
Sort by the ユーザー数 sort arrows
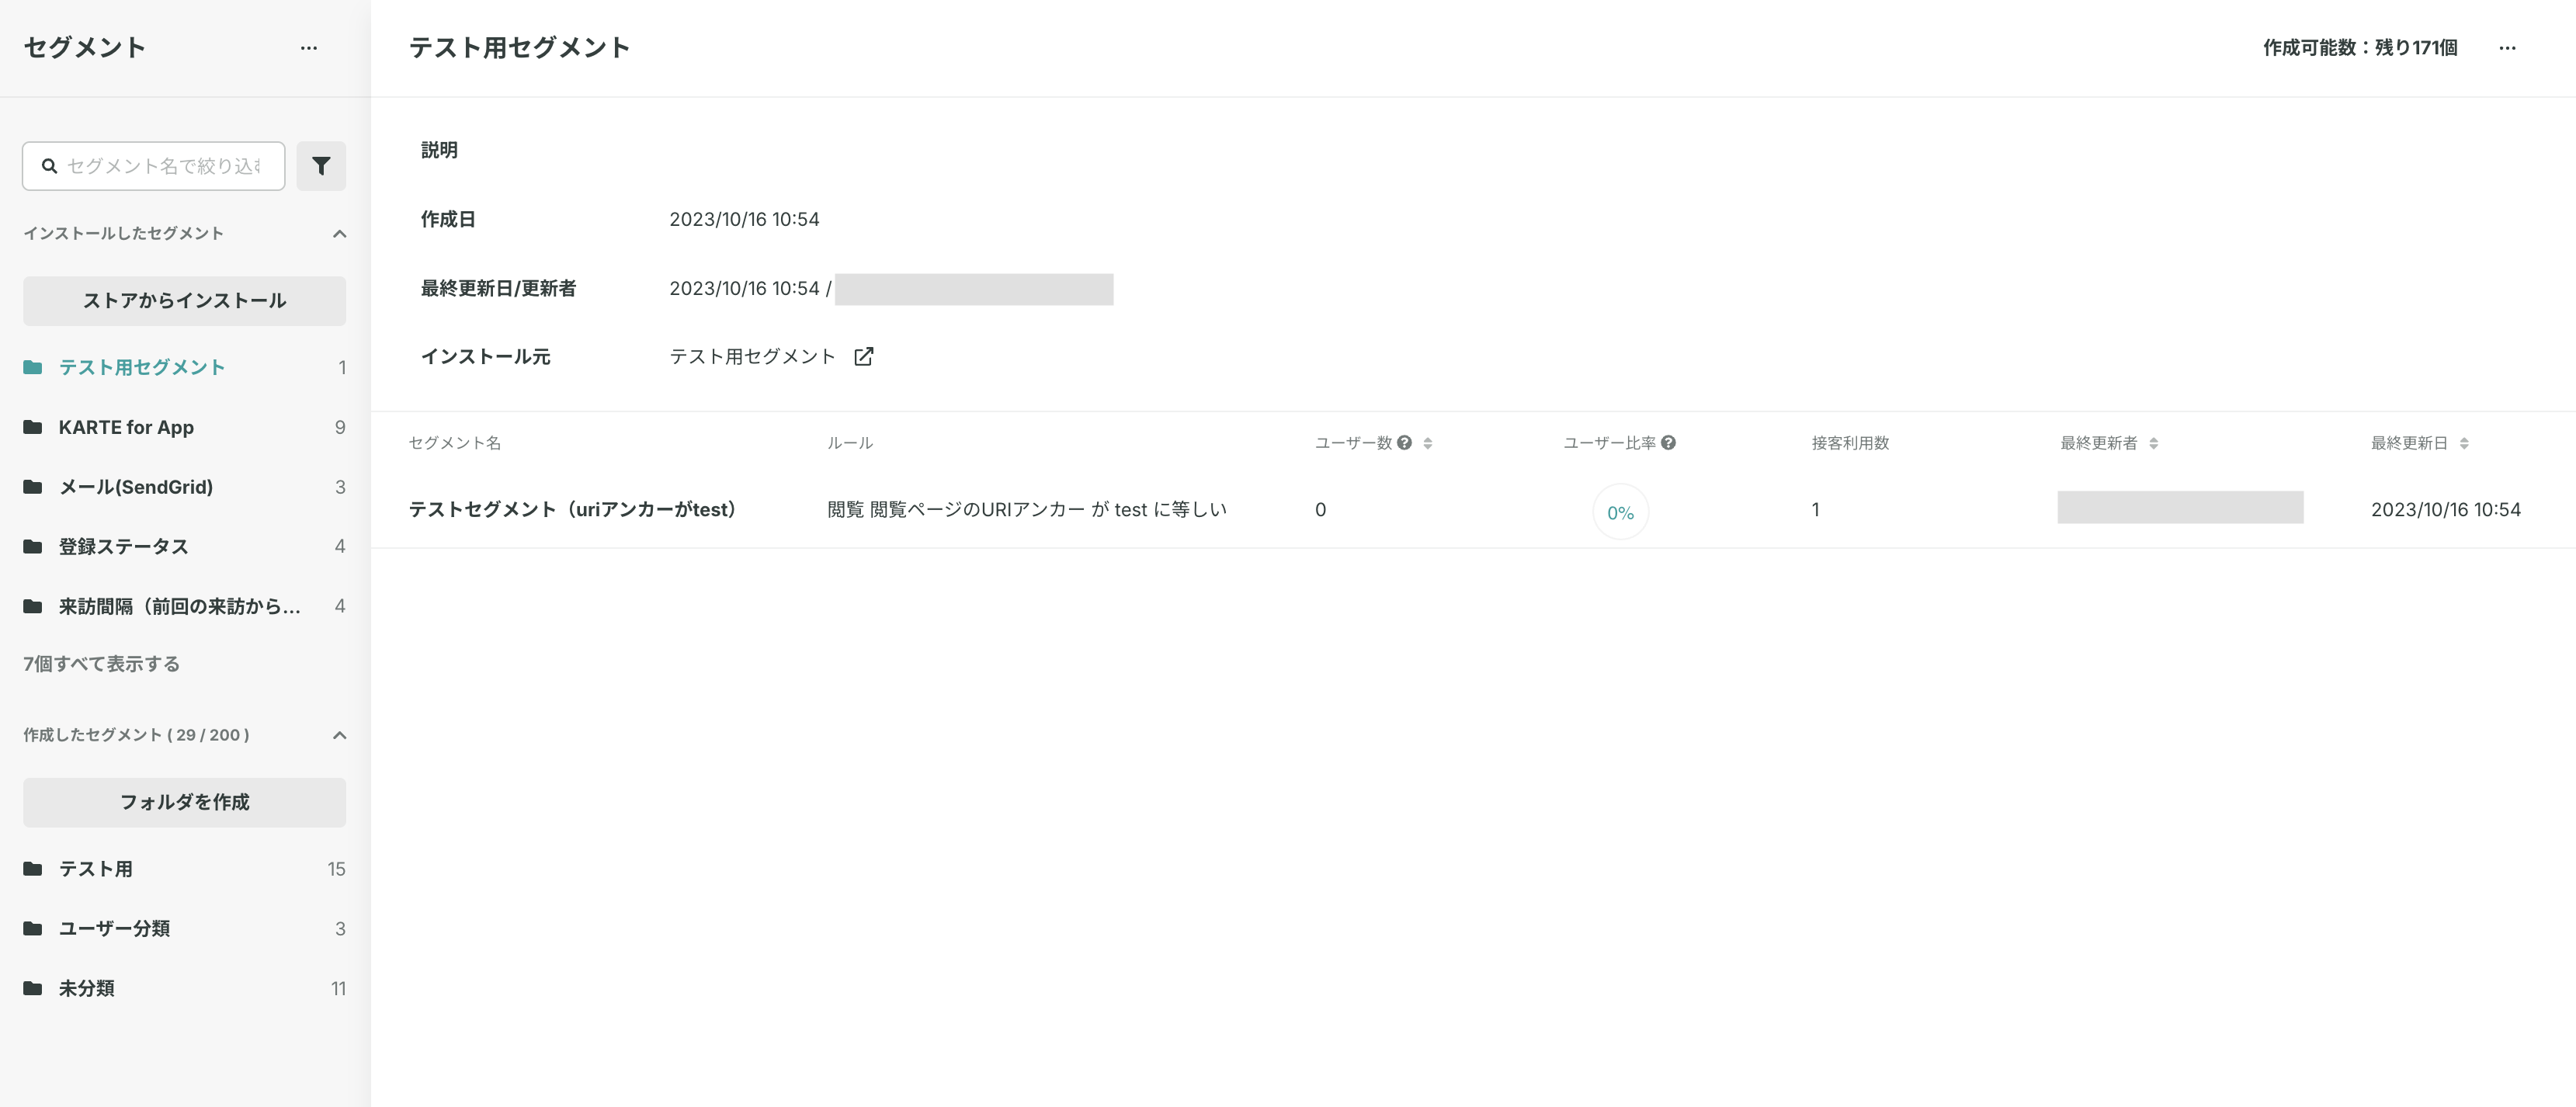pyautogui.click(x=1428, y=443)
